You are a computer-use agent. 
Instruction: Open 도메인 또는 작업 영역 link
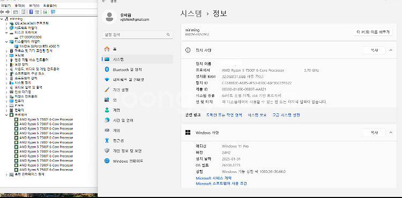click(x=224, y=115)
